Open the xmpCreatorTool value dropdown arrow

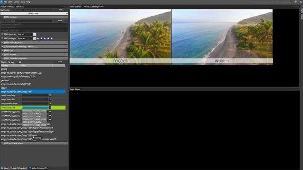(x=50, y=100)
